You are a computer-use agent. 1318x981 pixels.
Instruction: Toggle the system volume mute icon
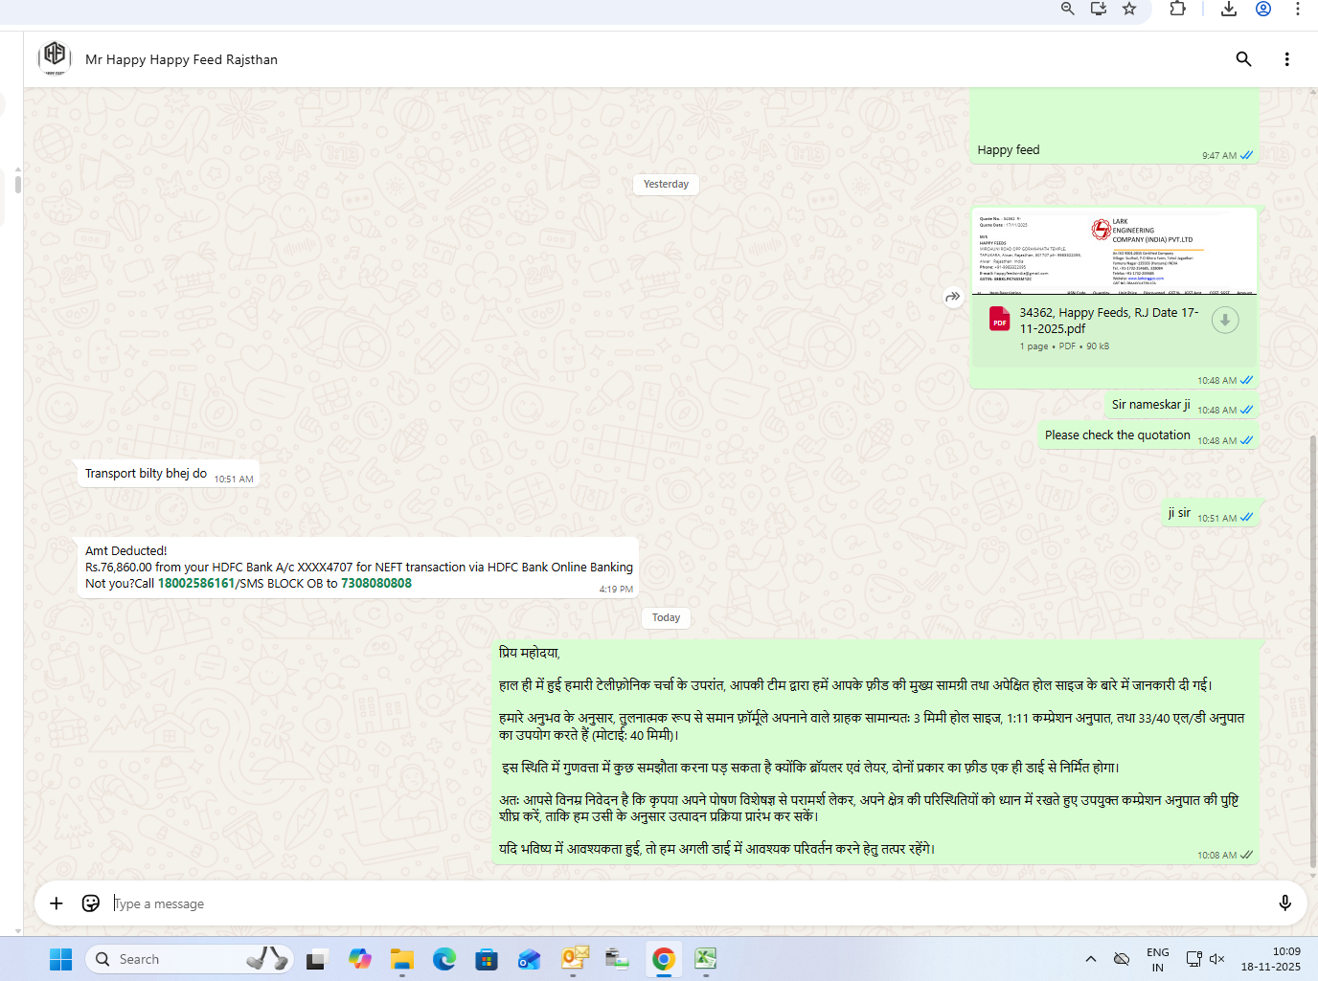click(x=1217, y=959)
